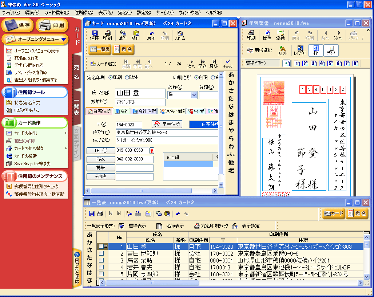Click the フォント icon in postcard window
Image resolution: width=374 pixels, height=297 pixels.
pyautogui.click(x=282, y=50)
